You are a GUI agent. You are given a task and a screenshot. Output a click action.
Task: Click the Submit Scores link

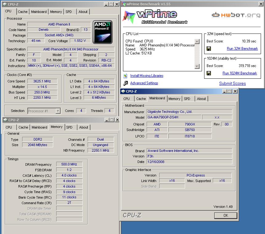pos(232,83)
